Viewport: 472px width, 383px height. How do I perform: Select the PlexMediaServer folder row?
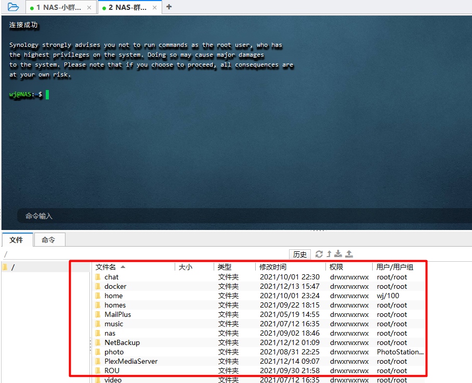259,361
